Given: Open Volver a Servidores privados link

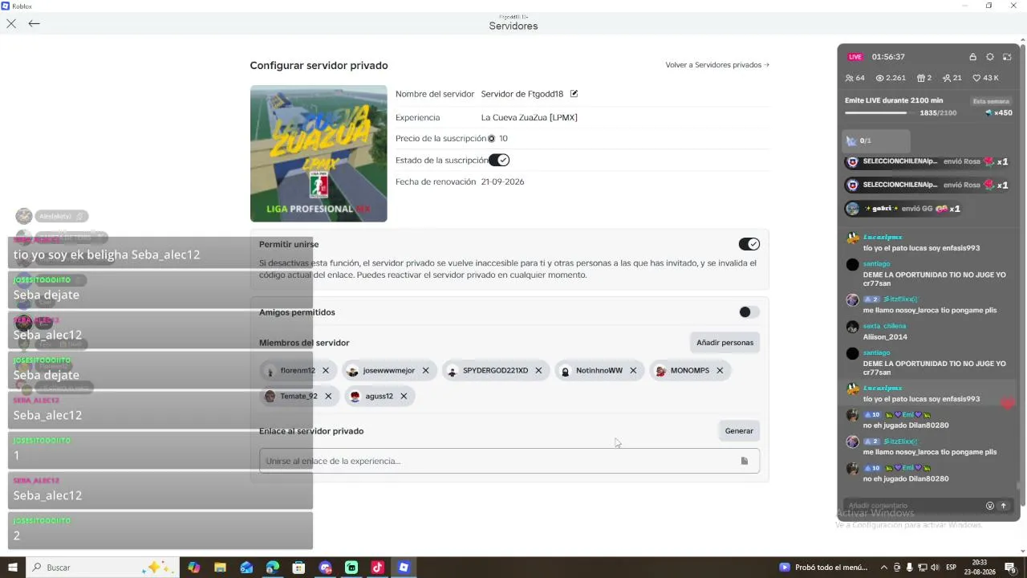Looking at the screenshot, I should point(717,65).
